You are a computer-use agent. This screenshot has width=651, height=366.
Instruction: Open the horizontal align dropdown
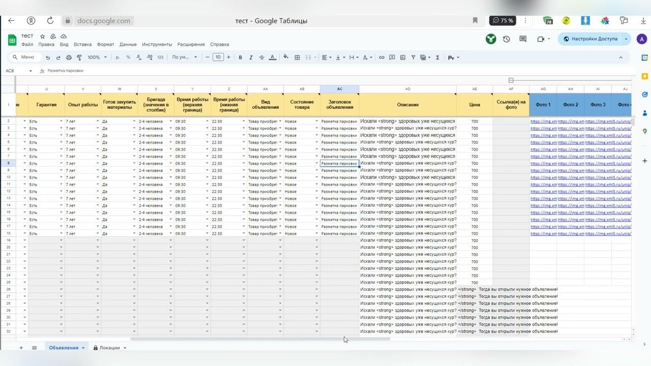[x=327, y=57]
